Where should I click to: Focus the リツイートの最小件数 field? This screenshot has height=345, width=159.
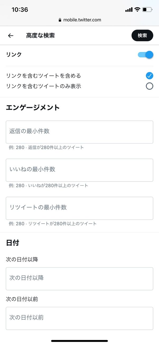click(79, 208)
